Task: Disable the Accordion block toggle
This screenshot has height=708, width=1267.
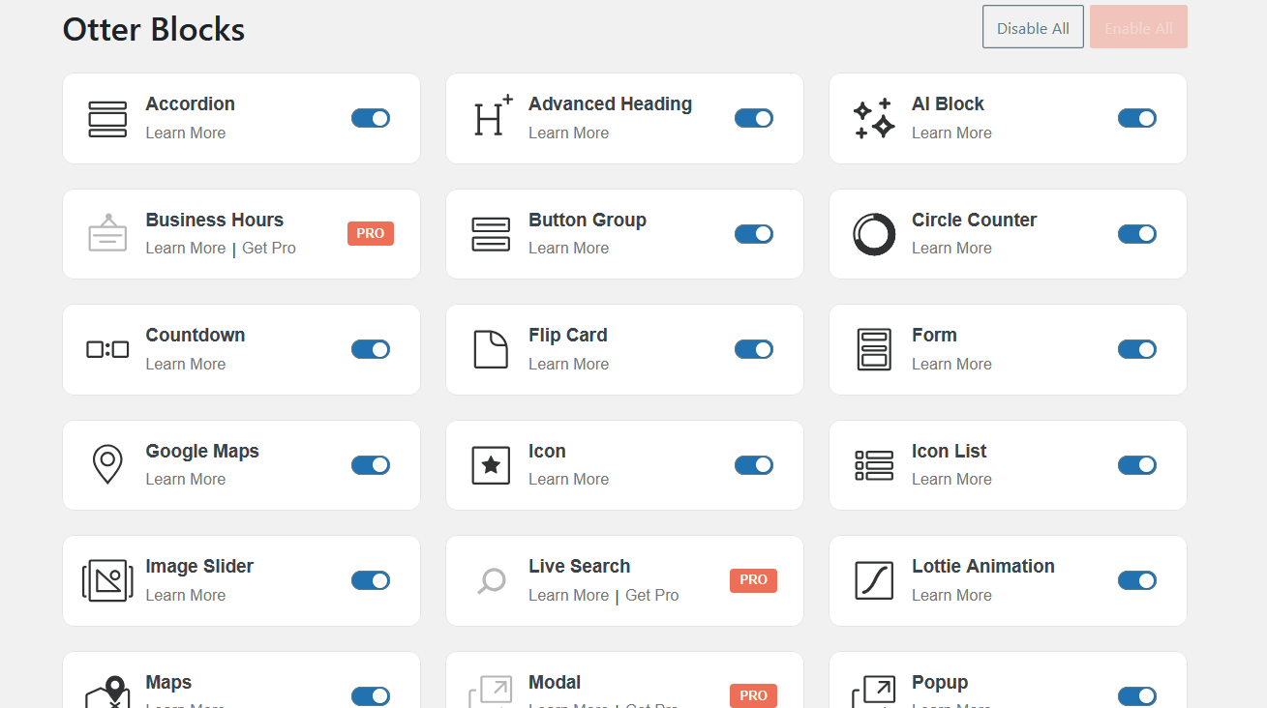Action: click(x=371, y=118)
